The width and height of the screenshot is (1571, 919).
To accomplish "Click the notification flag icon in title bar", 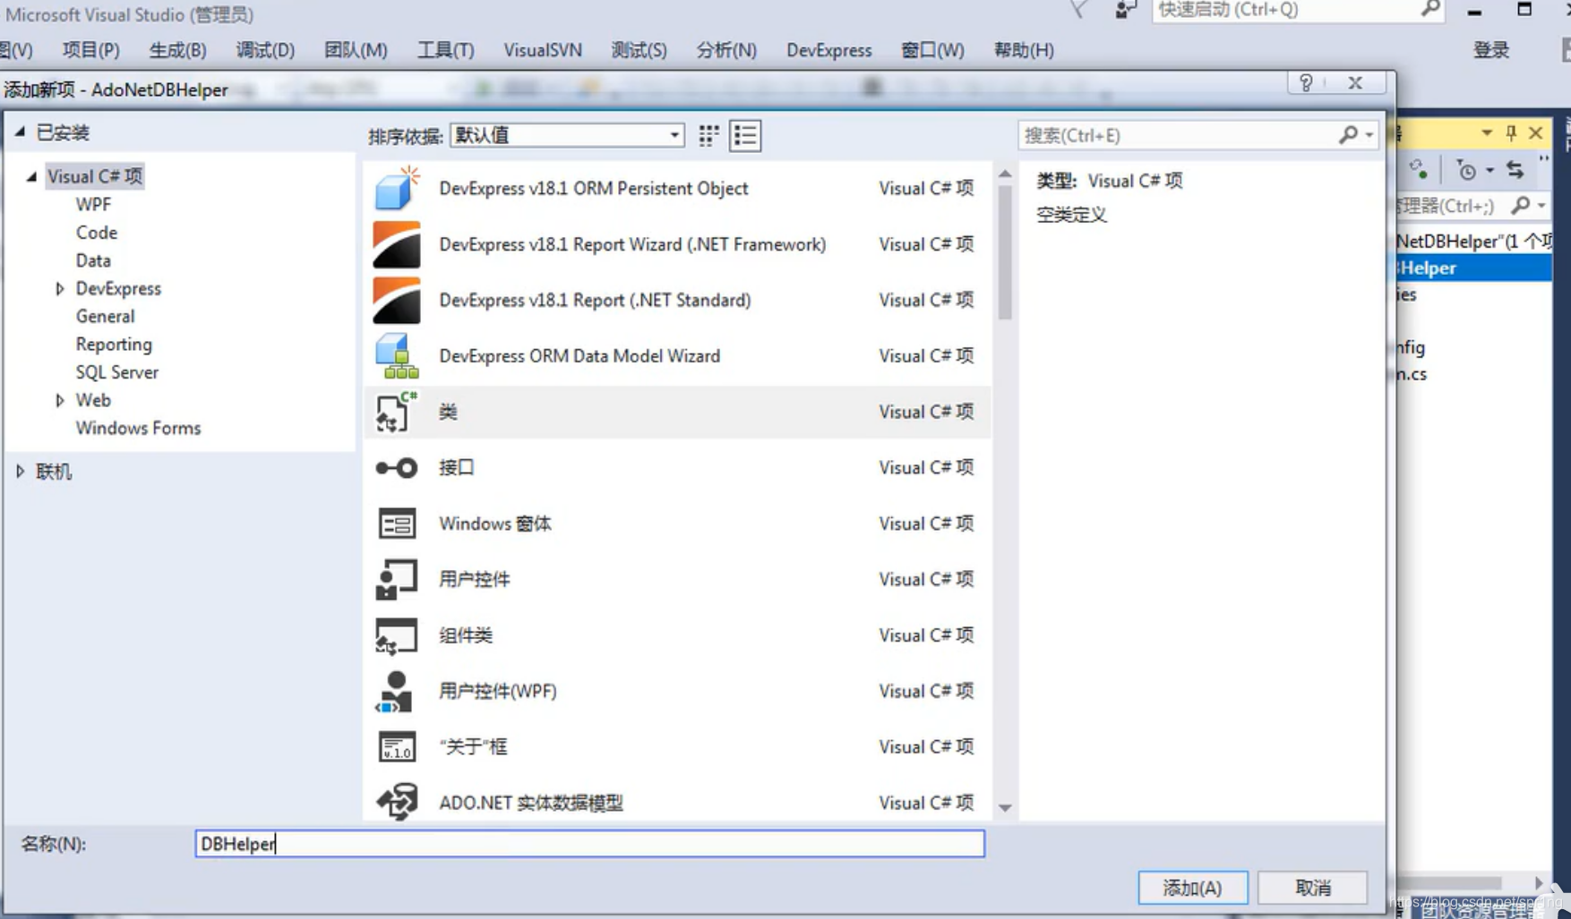I will coord(1079,9).
